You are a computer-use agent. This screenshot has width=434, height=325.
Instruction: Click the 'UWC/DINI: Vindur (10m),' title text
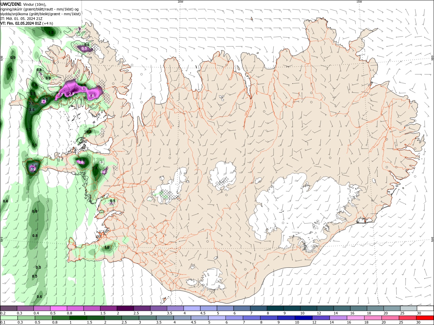23,4
